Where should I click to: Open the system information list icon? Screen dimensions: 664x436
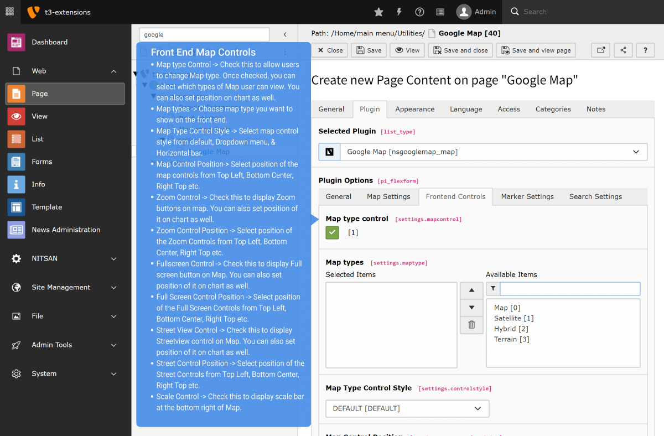tap(440, 12)
